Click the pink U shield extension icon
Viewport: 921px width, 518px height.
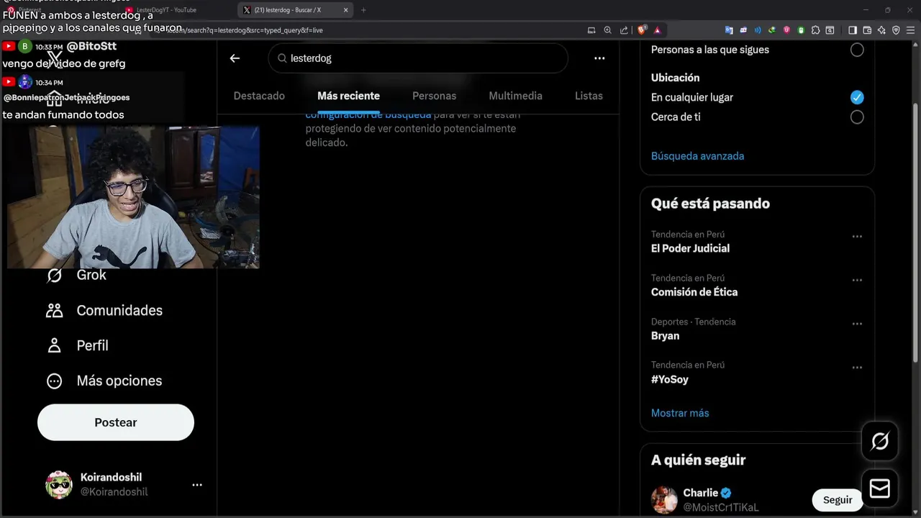click(x=786, y=30)
